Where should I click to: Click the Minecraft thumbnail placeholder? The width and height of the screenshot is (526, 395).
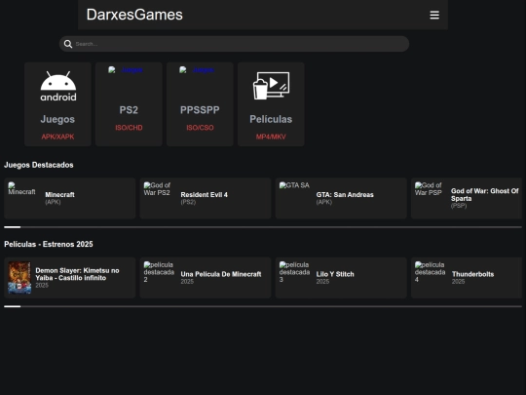pyautogui.click(x=21, y=189)
